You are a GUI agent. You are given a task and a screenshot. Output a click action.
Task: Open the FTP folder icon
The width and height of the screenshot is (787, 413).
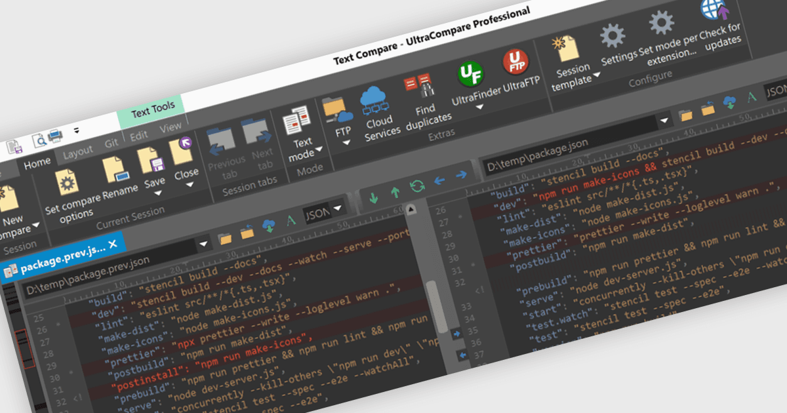coord(339,108)
